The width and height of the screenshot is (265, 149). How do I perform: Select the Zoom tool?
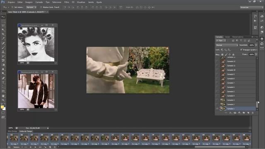3,100
